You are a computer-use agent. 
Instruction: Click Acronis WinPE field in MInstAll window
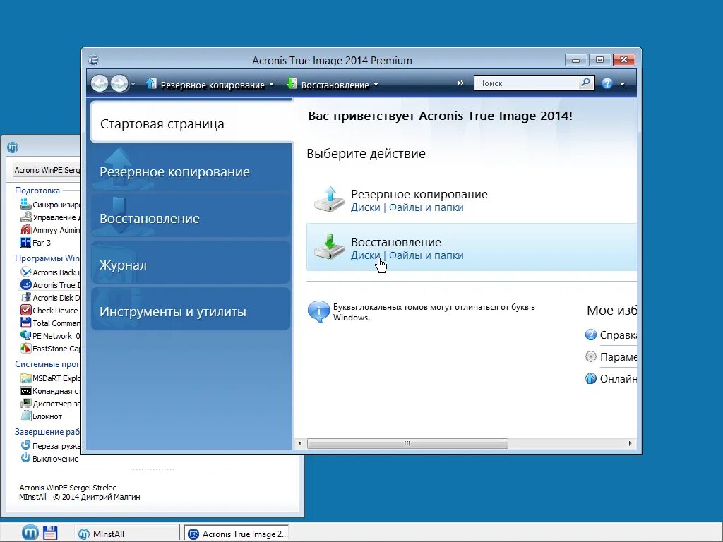pos(47,170)
